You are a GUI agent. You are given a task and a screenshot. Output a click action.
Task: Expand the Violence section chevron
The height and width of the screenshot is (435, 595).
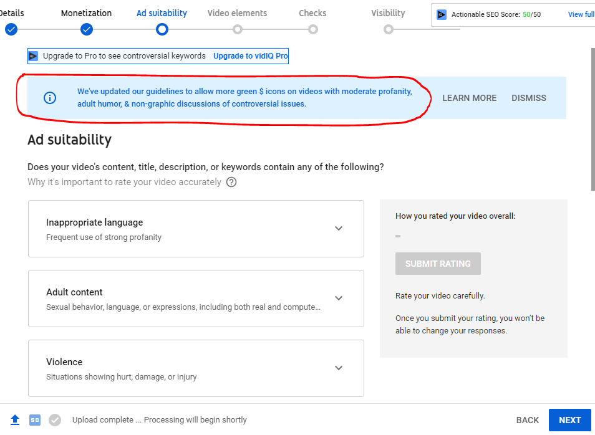(339, 368)
